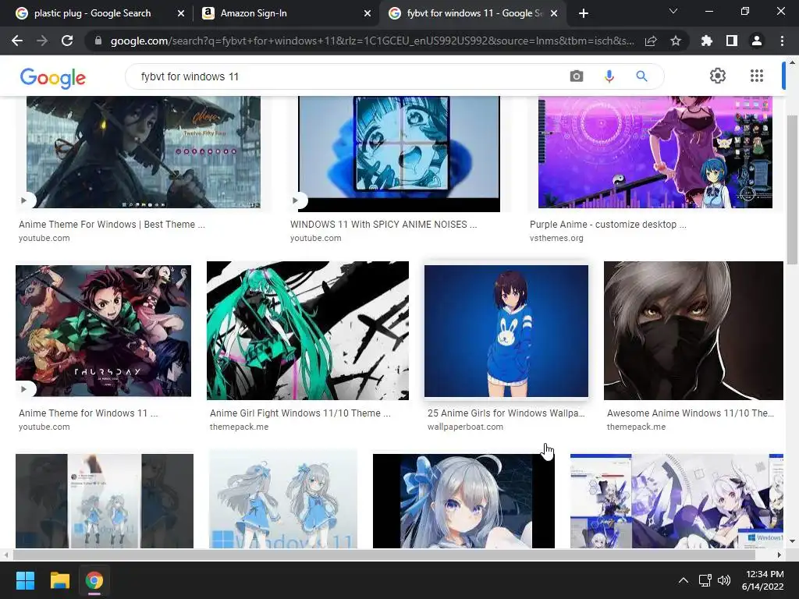Open a new browser tab
The width and height of the screenshot is (799, 599).
click(584, 13)
